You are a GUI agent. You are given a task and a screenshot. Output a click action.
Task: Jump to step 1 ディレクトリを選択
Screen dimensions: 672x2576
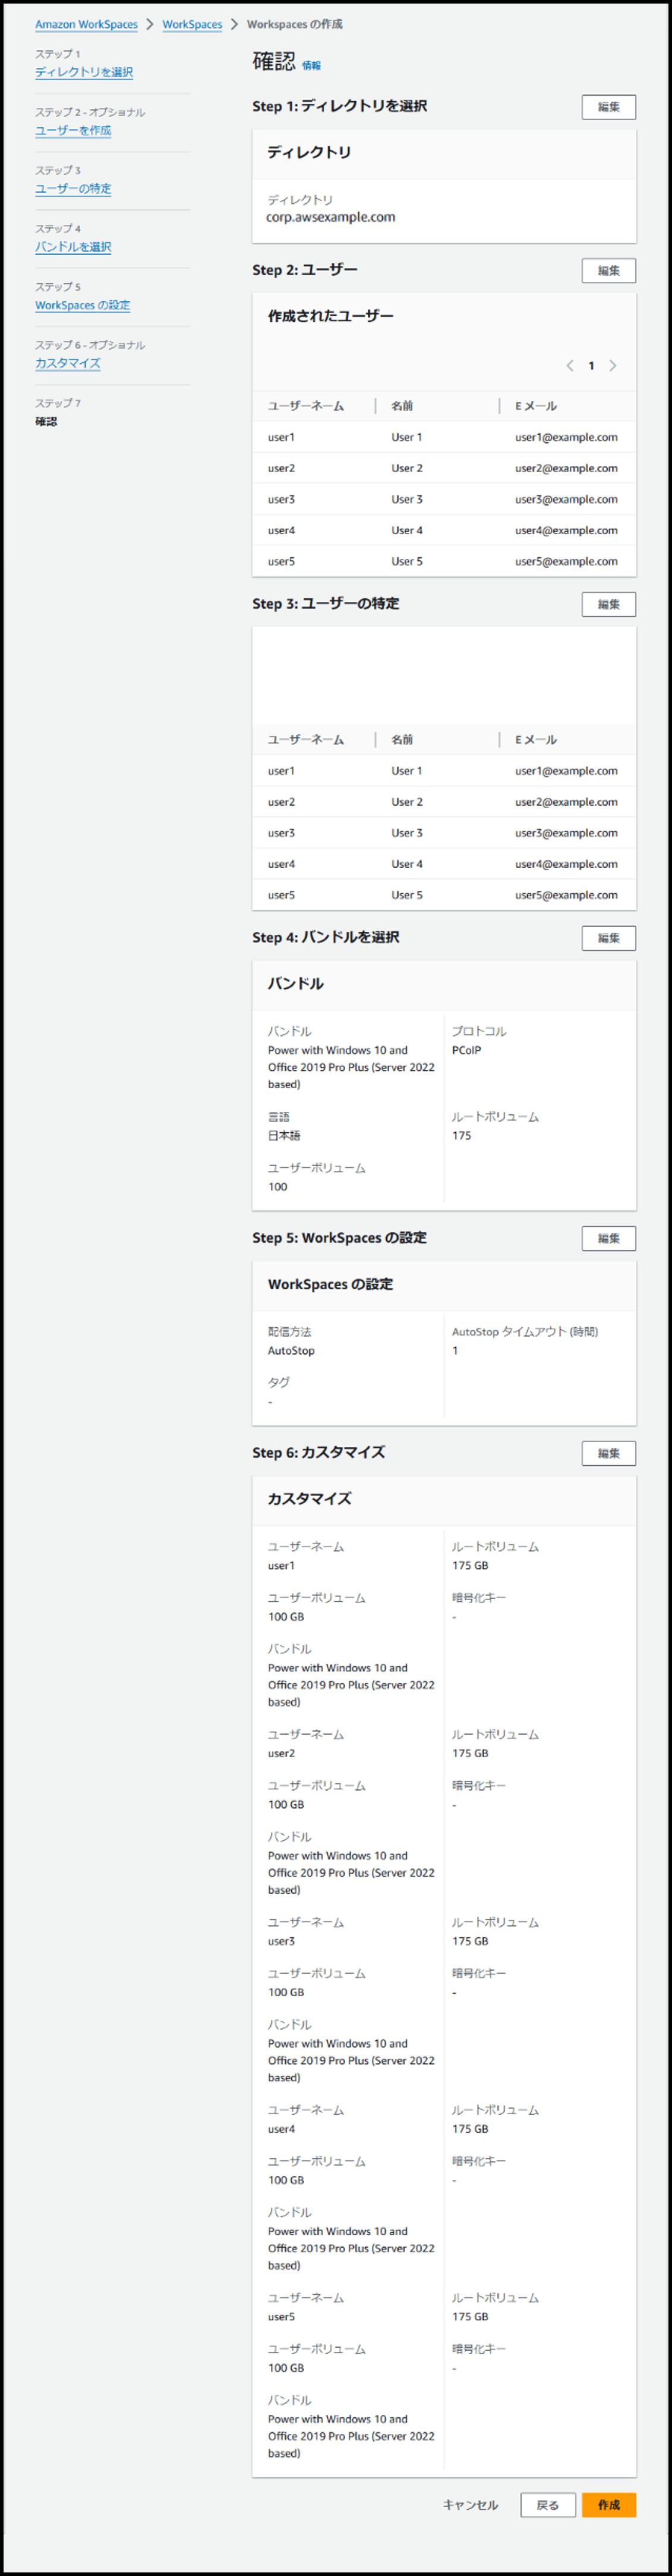click(84, 72)
